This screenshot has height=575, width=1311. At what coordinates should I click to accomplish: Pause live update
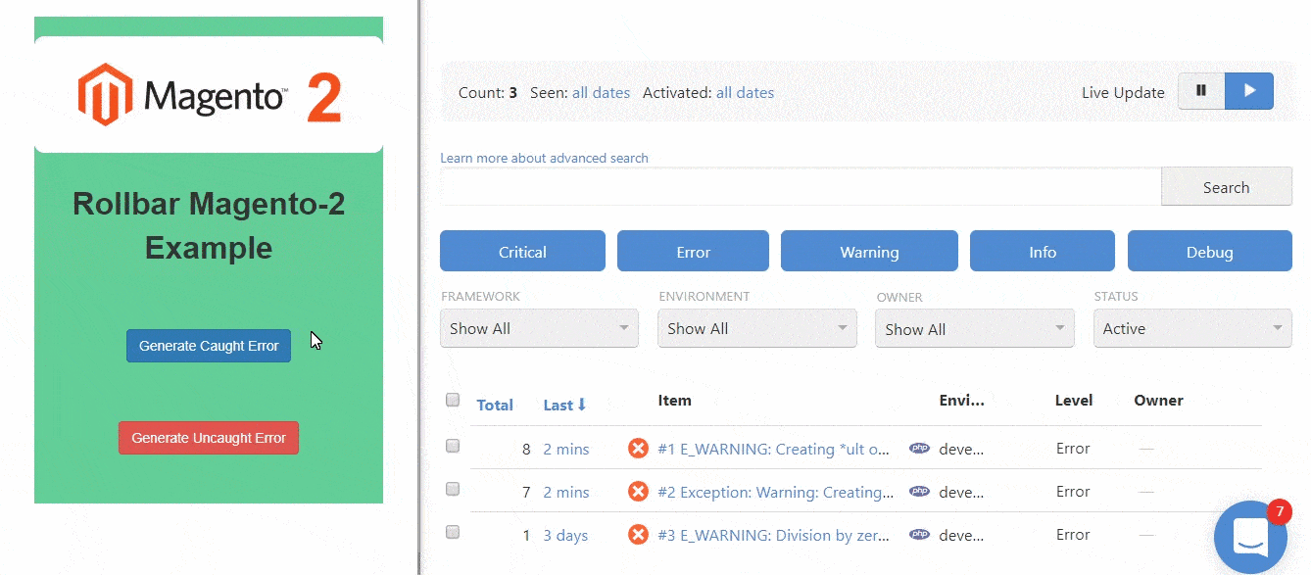(x=1201, y=91)
